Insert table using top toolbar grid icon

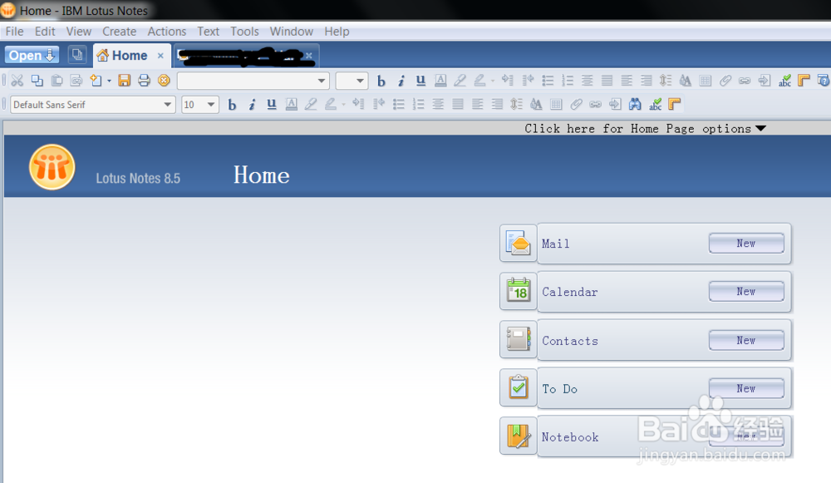pyautogui.click(x=705, y=81)
